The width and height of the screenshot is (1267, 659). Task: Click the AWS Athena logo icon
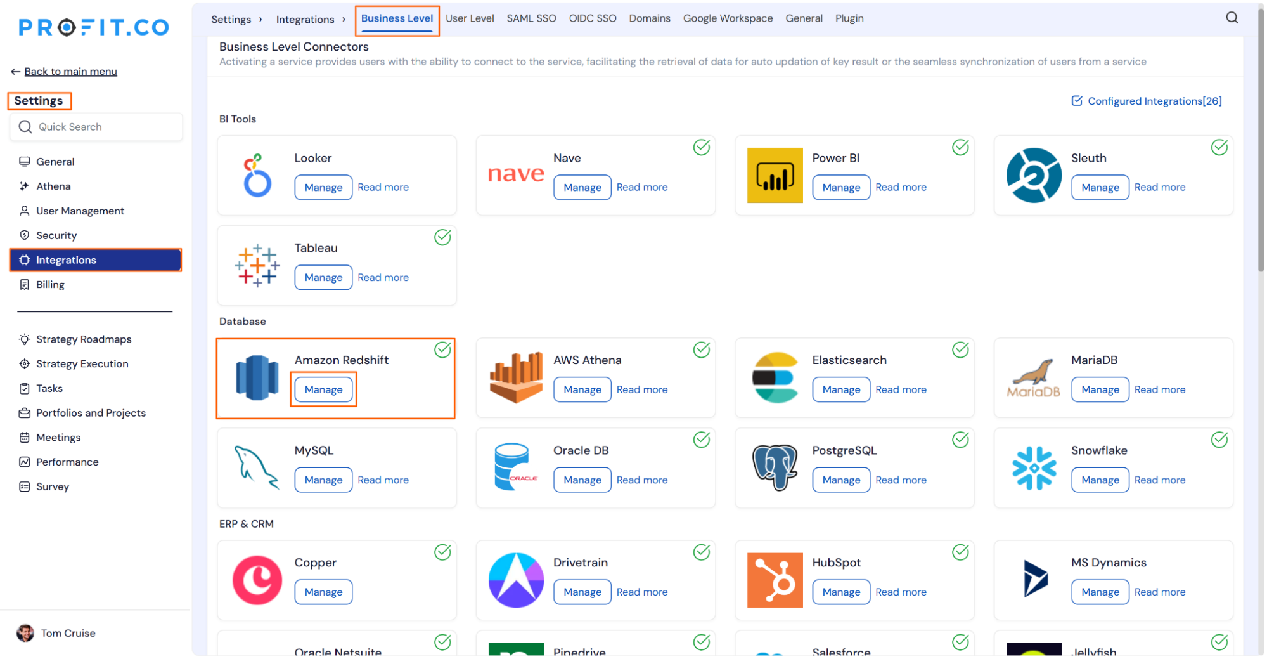click(516, 377)
